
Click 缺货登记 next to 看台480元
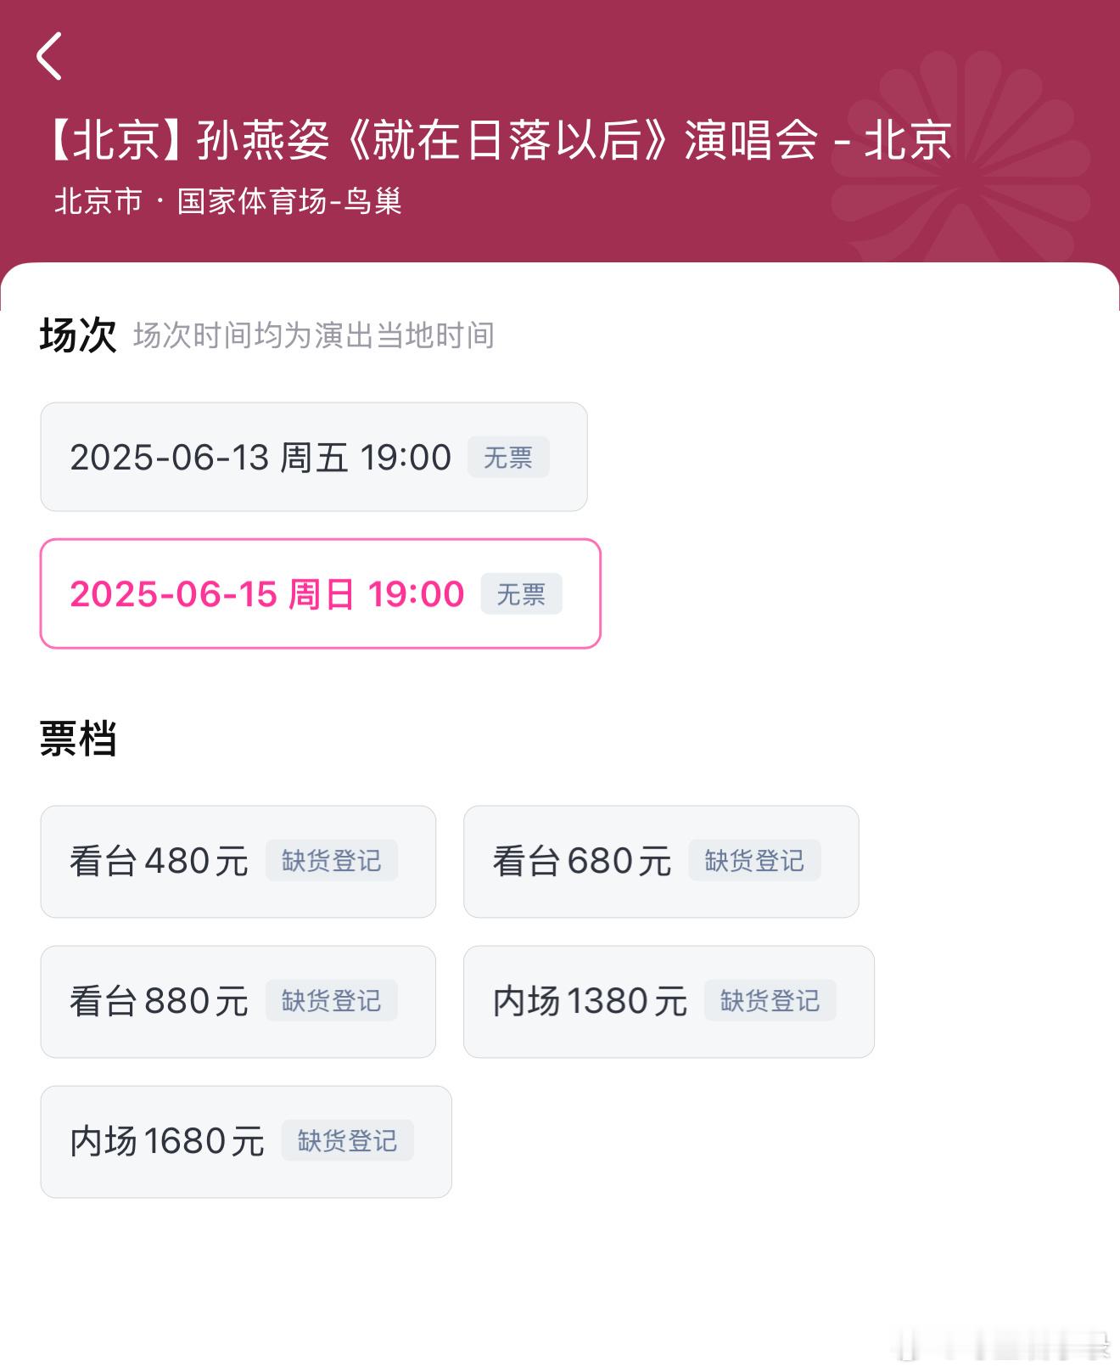tap(332, 861)
